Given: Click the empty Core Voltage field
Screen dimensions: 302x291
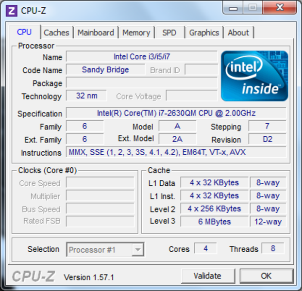Looking at the screenshot, I should [x=192, y=96].
